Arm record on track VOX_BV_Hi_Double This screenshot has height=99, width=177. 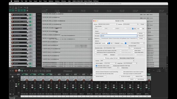(x=12, y=29)
